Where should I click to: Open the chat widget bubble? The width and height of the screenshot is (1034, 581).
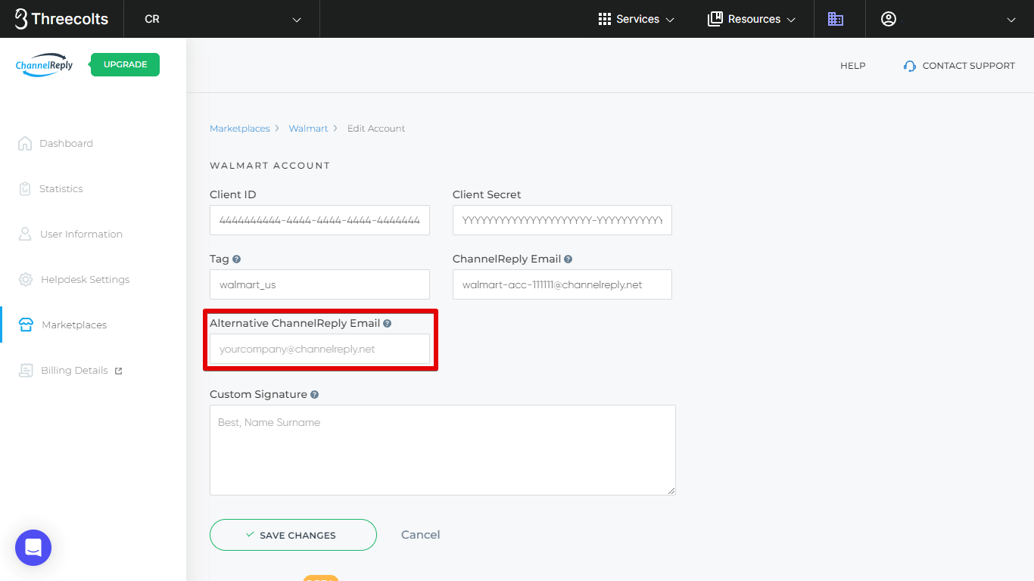(33, 548)
